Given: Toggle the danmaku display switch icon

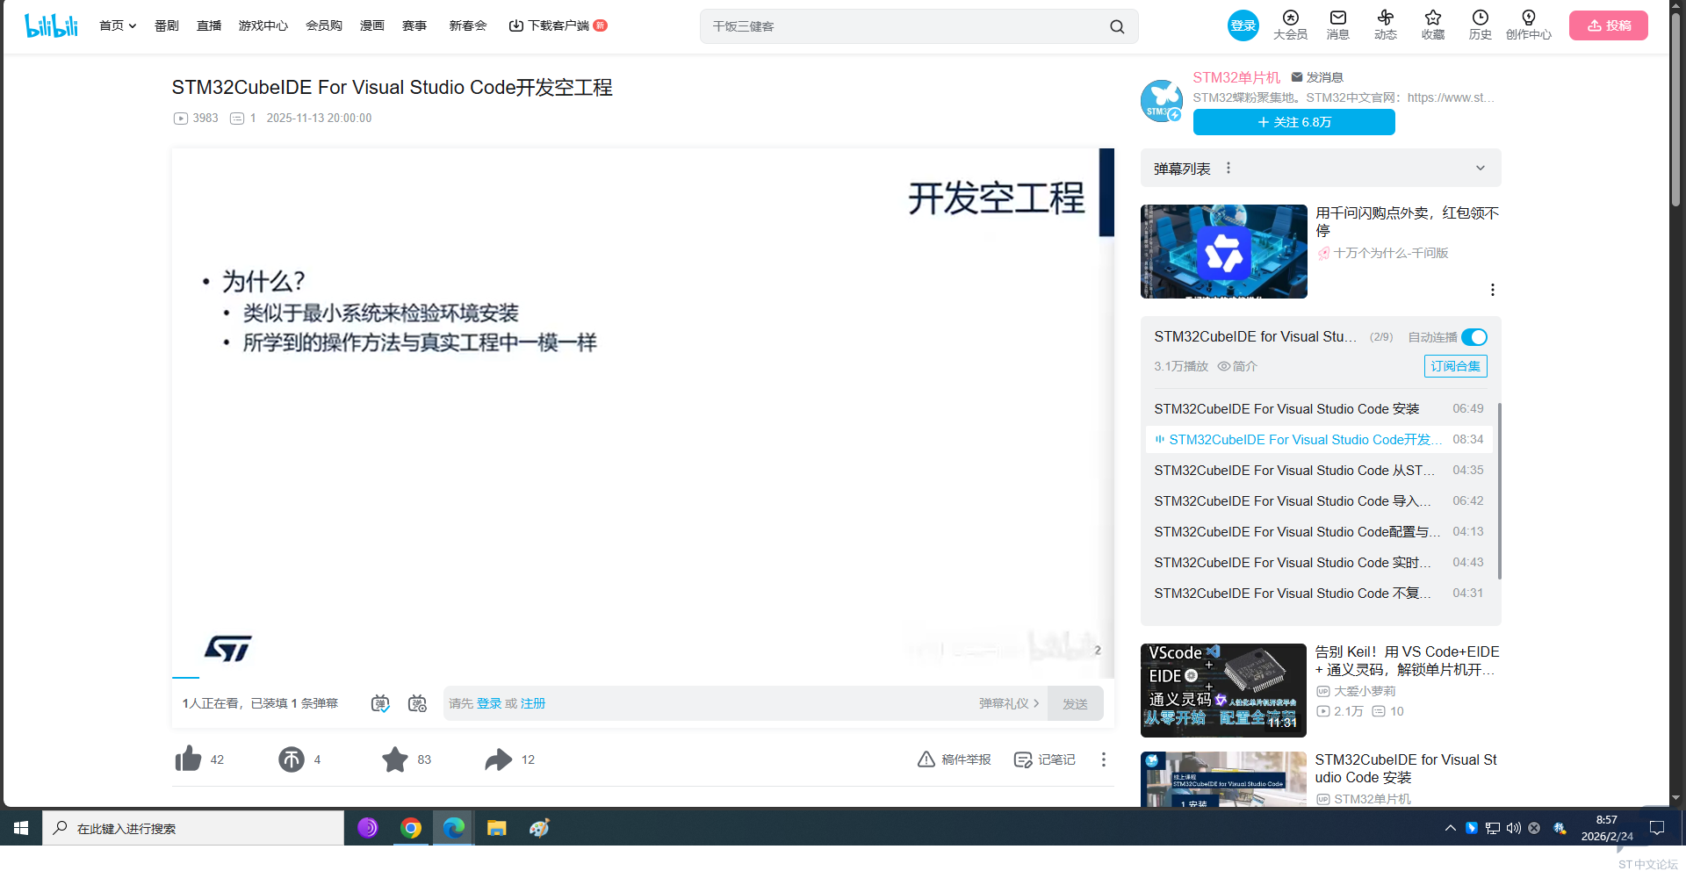Looking at the screenshot, I should click(x=380, y=703).
